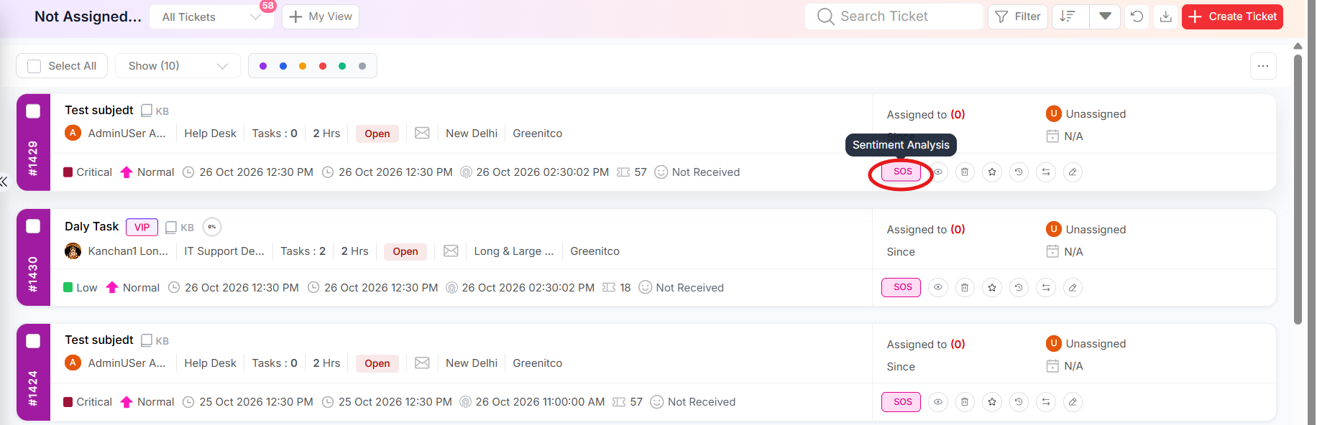Click the mail envelope icon on ticket #1430
The height and width of the screenshot is (425, 1317).
tap(451, 251)
